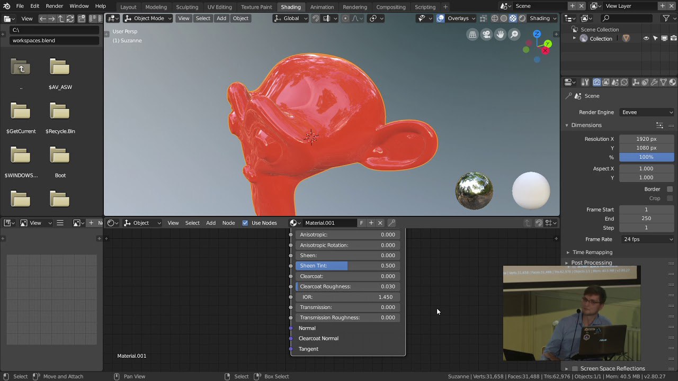Open the File menu
Viewport: 678px width, 381px height.
tap(20, 6)
